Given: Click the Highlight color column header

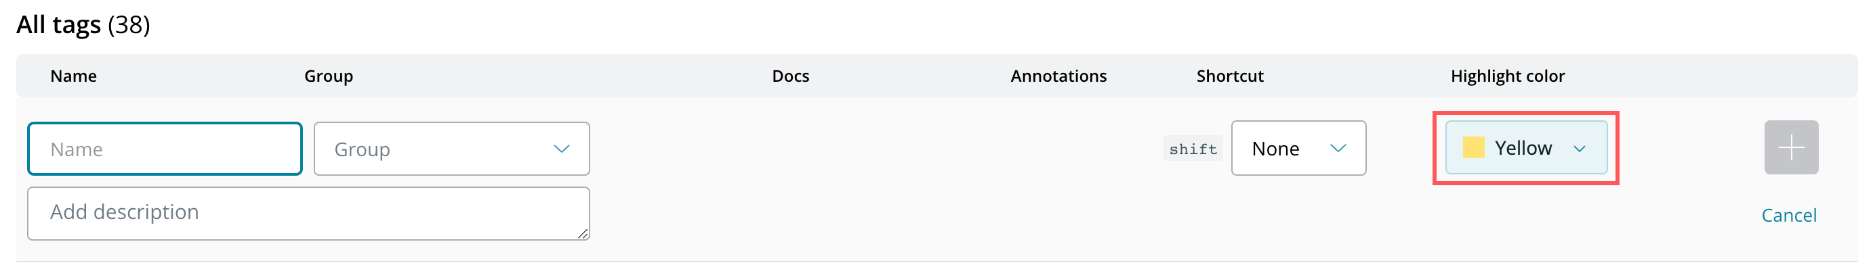Looking at the screenshot, I should (x=1508, y=76).
